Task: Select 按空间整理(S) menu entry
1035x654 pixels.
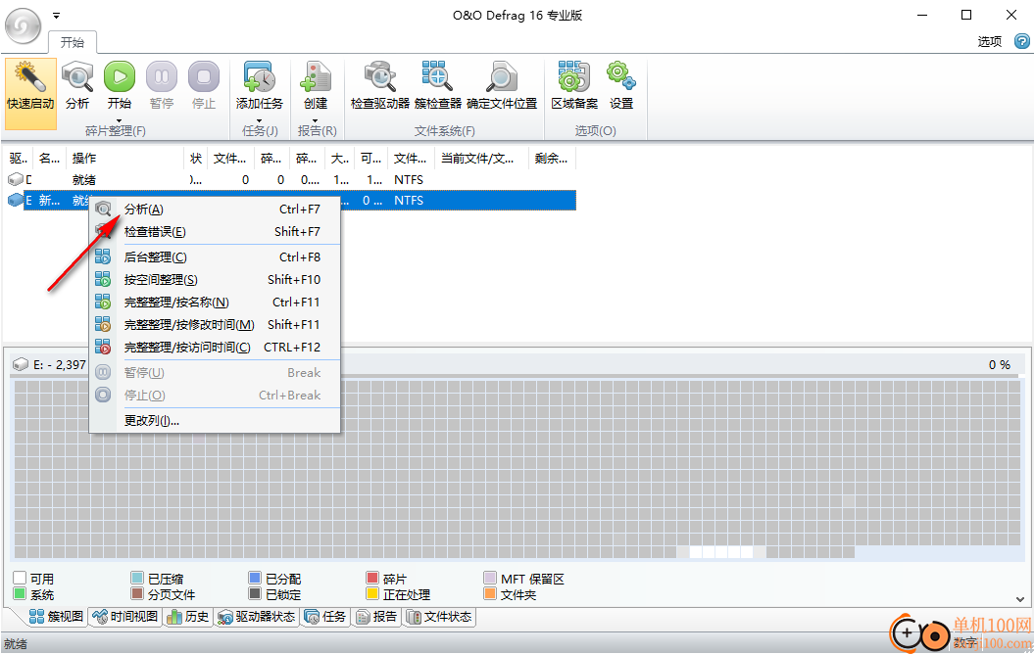Action: 215,280
